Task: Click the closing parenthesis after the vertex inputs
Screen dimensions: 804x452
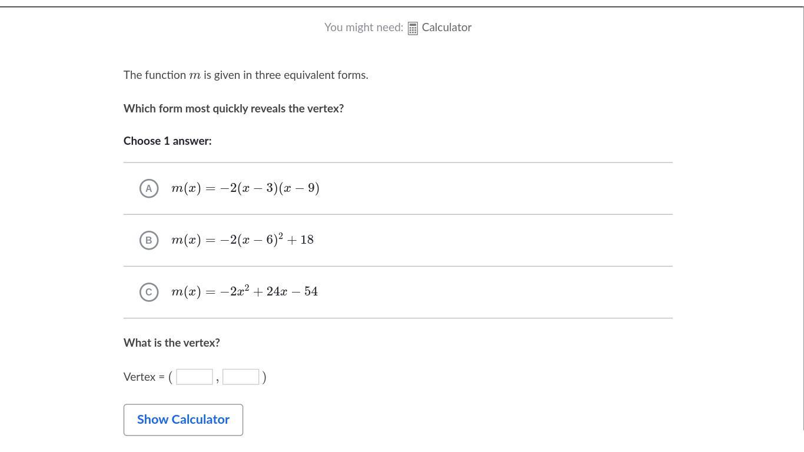Action: coord(264,377)
